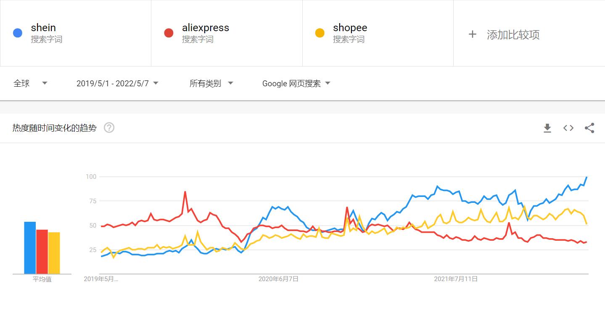Click the red aliexpress average bar
The height and width of the screenshot is (319, 605).
(42, 252)
